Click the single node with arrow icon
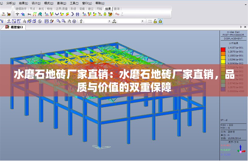Viewport: 248px width, 161px height. [x=81, y=21]
